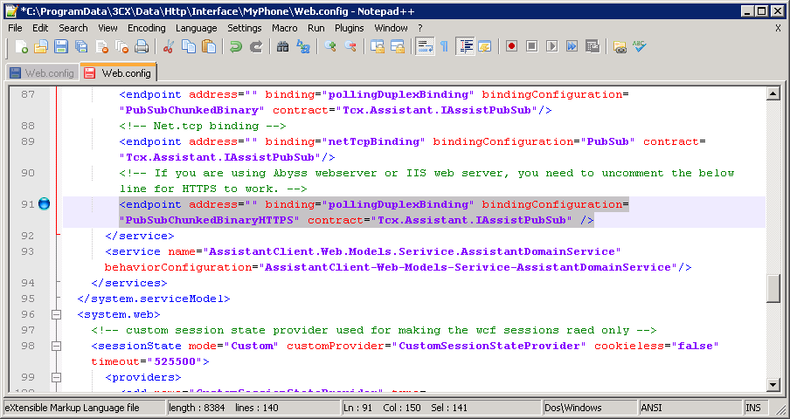Open the ? help menu

pyautogui.click(x=420, y=28)
